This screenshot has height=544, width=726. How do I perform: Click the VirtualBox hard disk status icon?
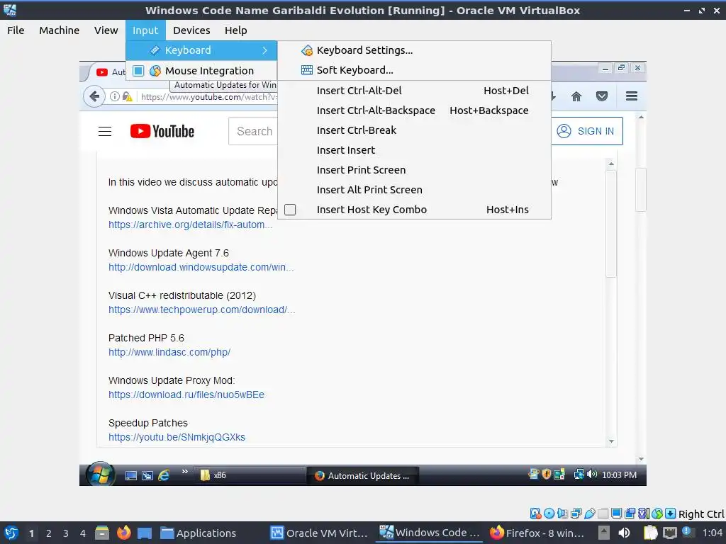click(x=536, y=514)
